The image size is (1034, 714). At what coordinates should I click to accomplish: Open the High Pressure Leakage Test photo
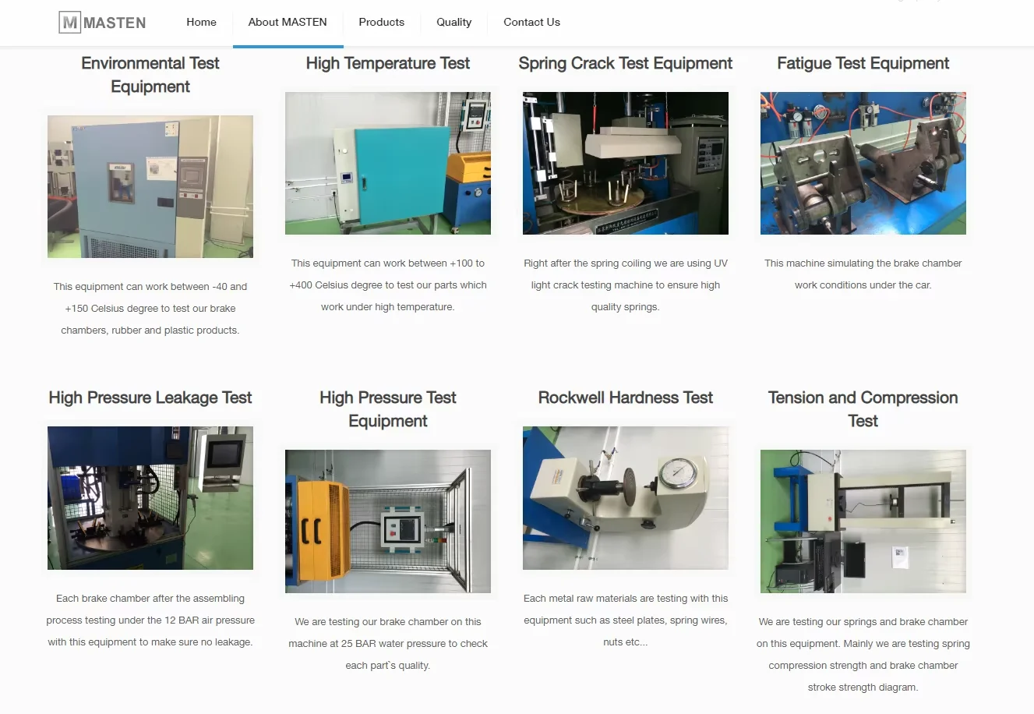(x=150, y=498)
